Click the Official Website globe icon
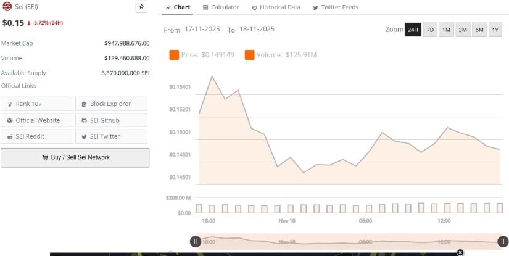The image size is (509, 256). click(x=10, y=120)
